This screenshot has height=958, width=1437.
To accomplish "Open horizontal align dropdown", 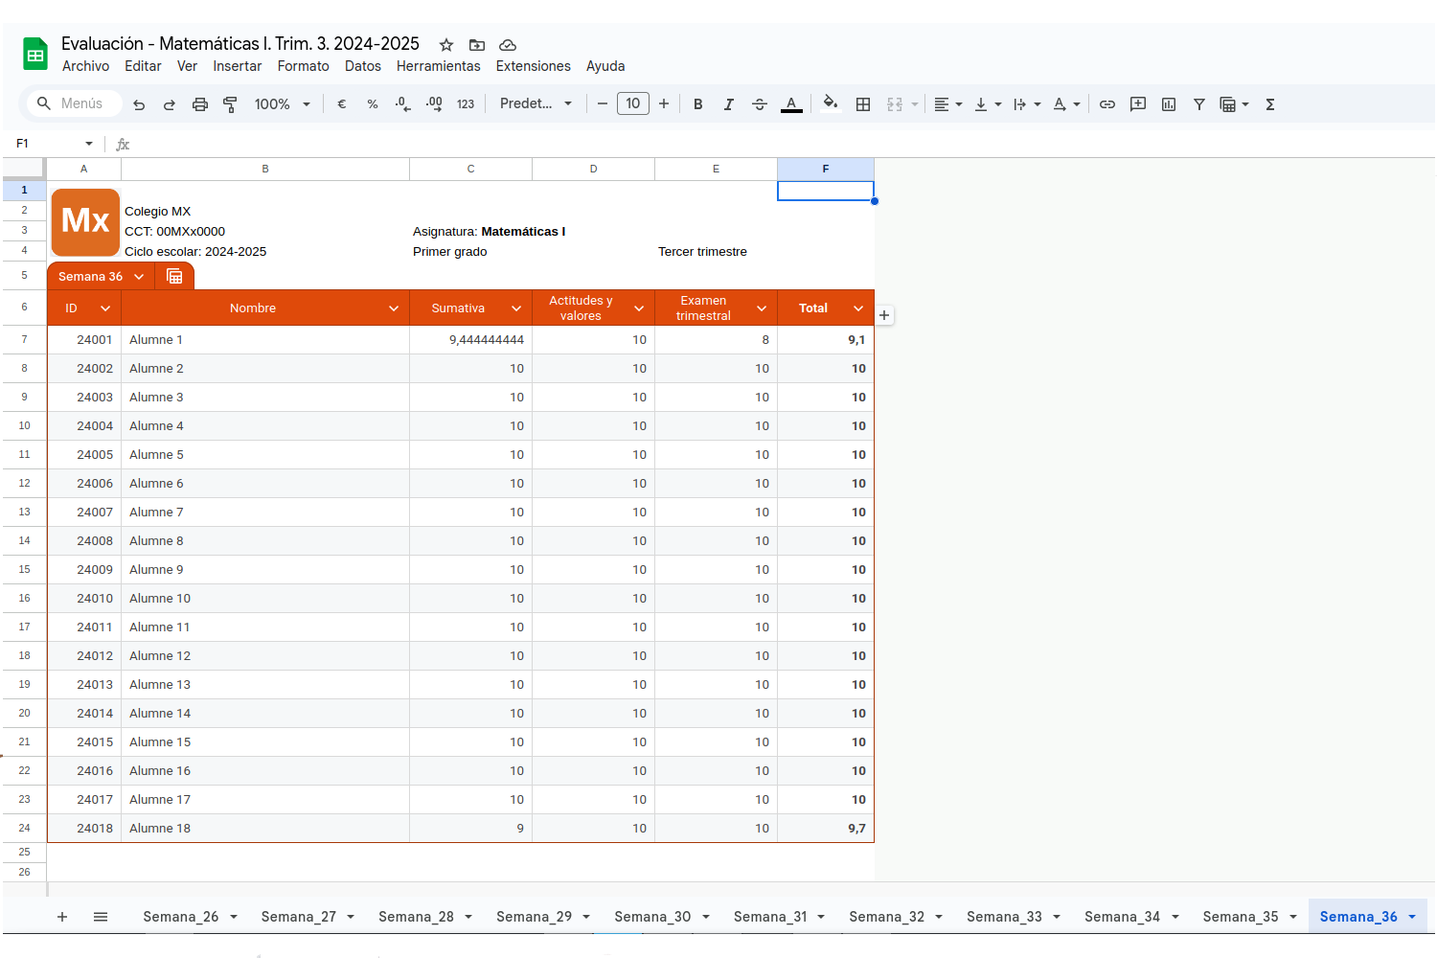I will (947, 104).
